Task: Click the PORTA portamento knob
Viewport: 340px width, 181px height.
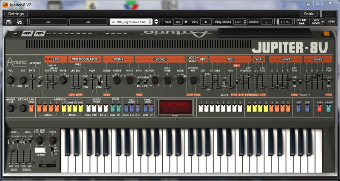Action: (52, 140)
